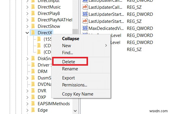
Task: Click the DVR folder icon
Action: tap(33, 91)
